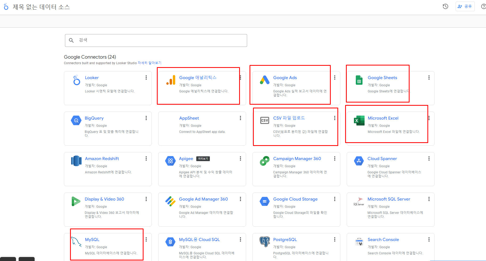This screenshot has height=261, width=486.
Task: Rename the 제목 없는 데이터 소스 title
Action: (x=41, y=7)
